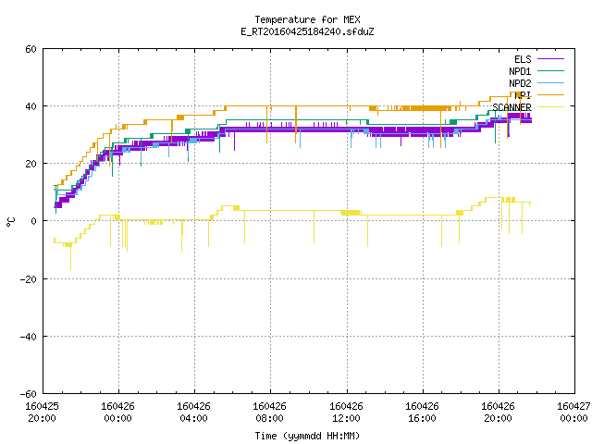Click the 20:00 label beneath 160425
This screenshot has width=592, height=444.
42,418
